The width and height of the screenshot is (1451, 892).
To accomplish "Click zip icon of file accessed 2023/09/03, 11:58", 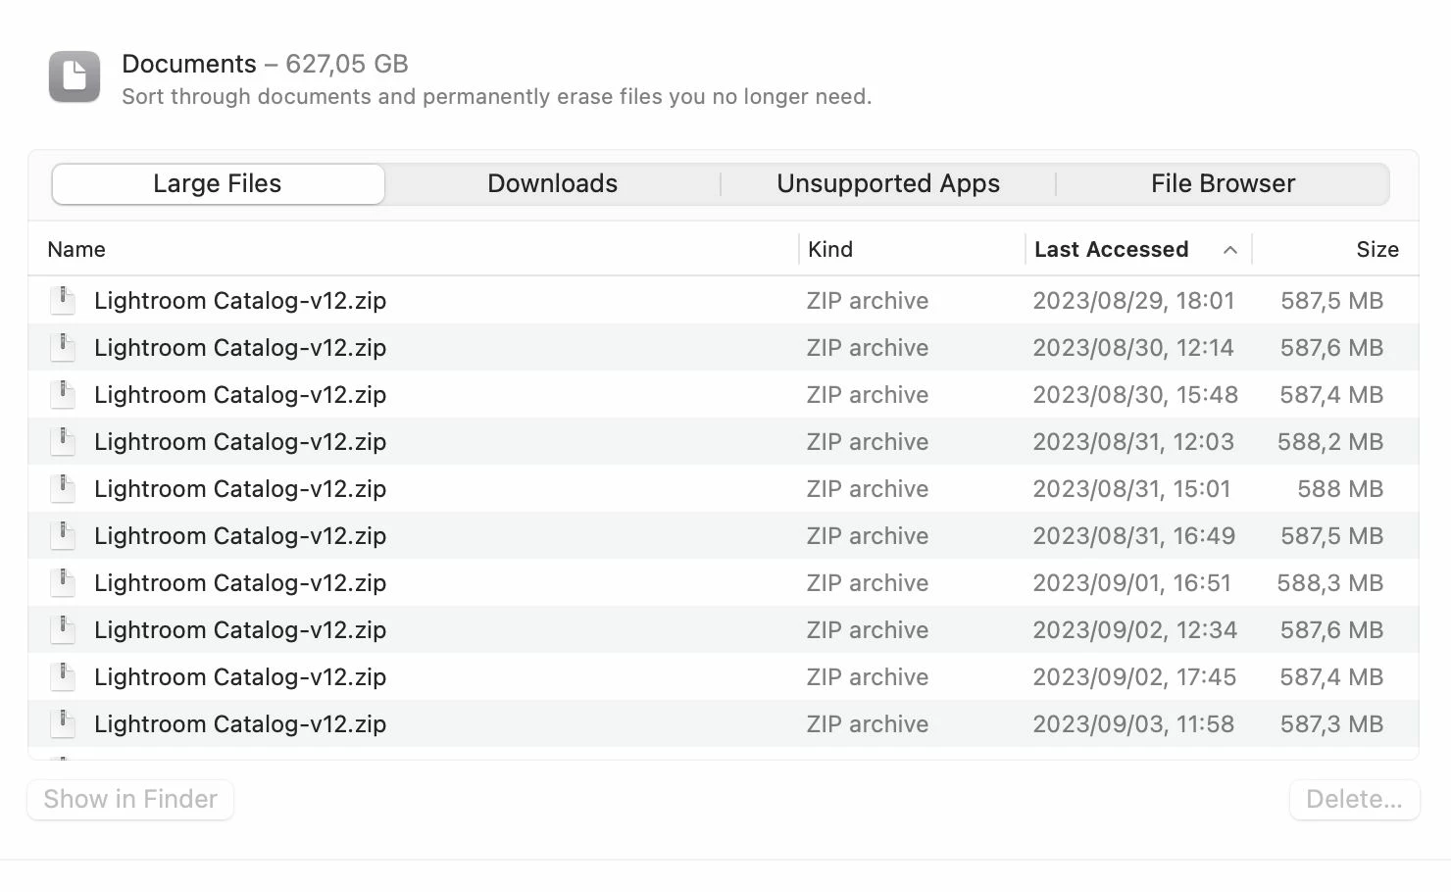I will (63, 723).
